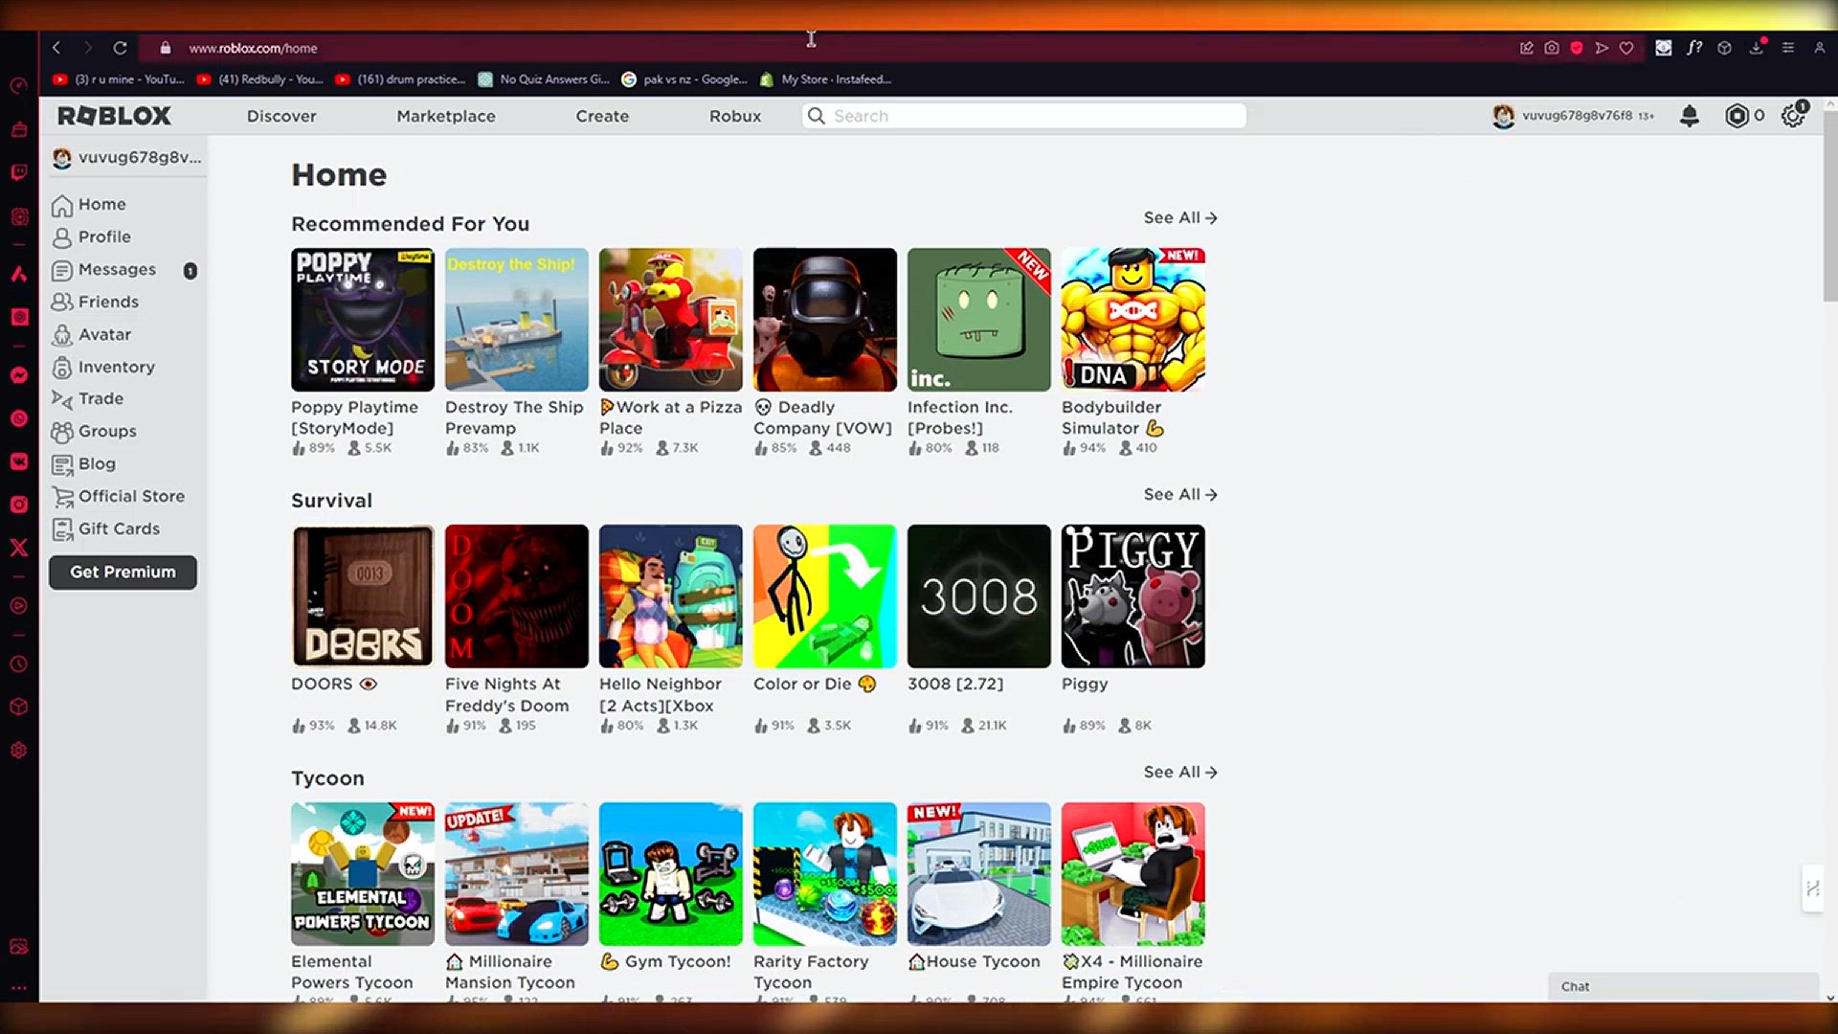Screen dimensions: 1838x1034
Task: Open extensions cube icon in toolbar
Action: pyautogui.click(x=1724, y=48)
